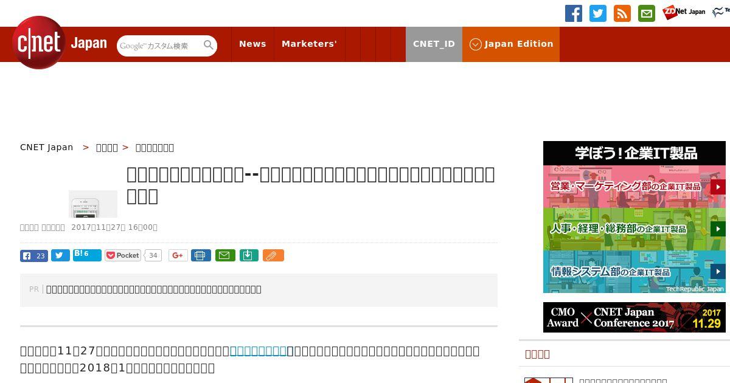Click the orange paperclip icon
The width and height of the screenshot is (730, 383).
(273, 255)
